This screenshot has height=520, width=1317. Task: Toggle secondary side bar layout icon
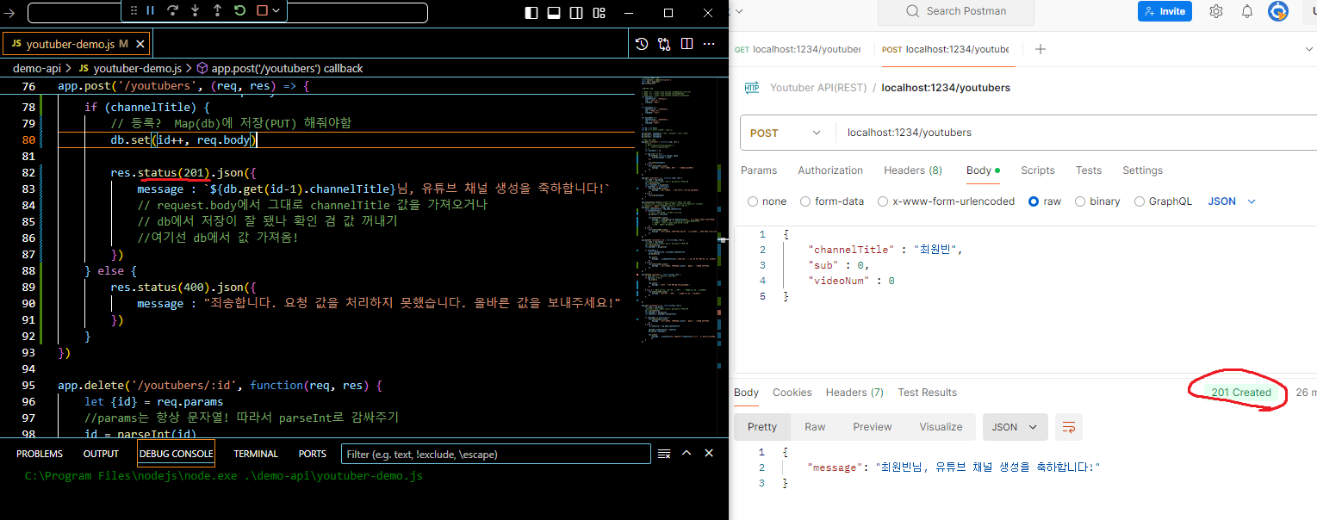click(576, 12)
